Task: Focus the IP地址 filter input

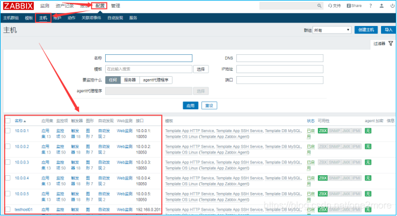Action: tap(280, 69)
